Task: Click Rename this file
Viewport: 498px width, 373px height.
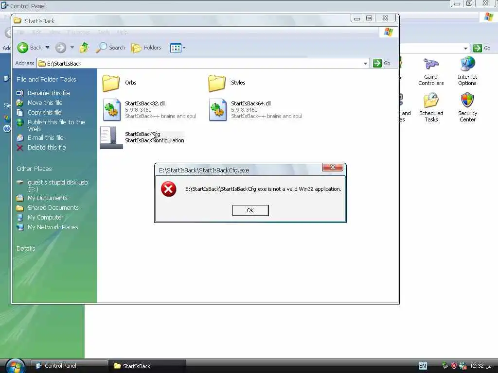Action: [49, 93]
